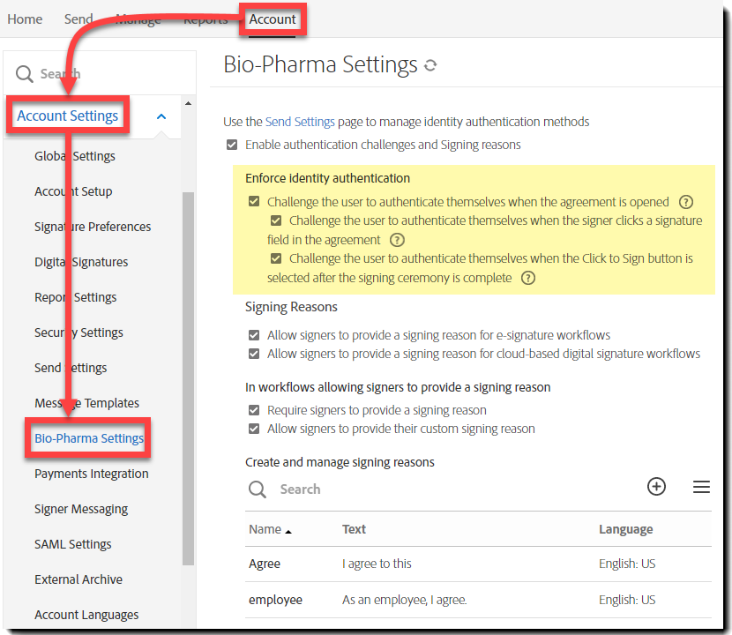Open the Account tab
The height and width of the screenshot is (635, 732).
273,19
